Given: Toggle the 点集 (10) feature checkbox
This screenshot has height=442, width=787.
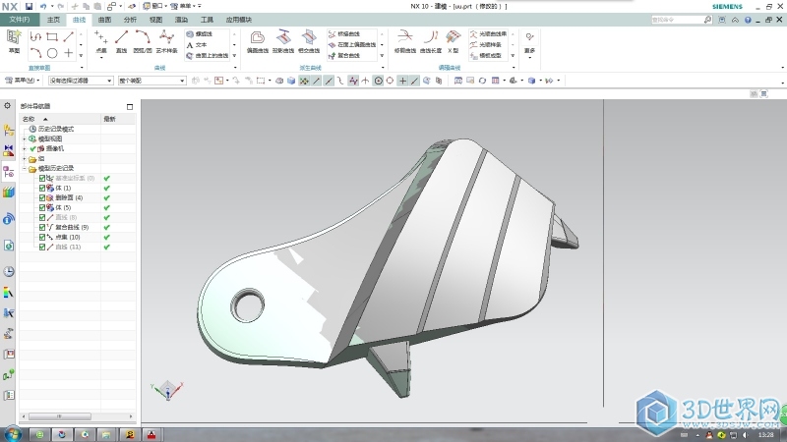Looking at the screenshot, I should 42,237.
